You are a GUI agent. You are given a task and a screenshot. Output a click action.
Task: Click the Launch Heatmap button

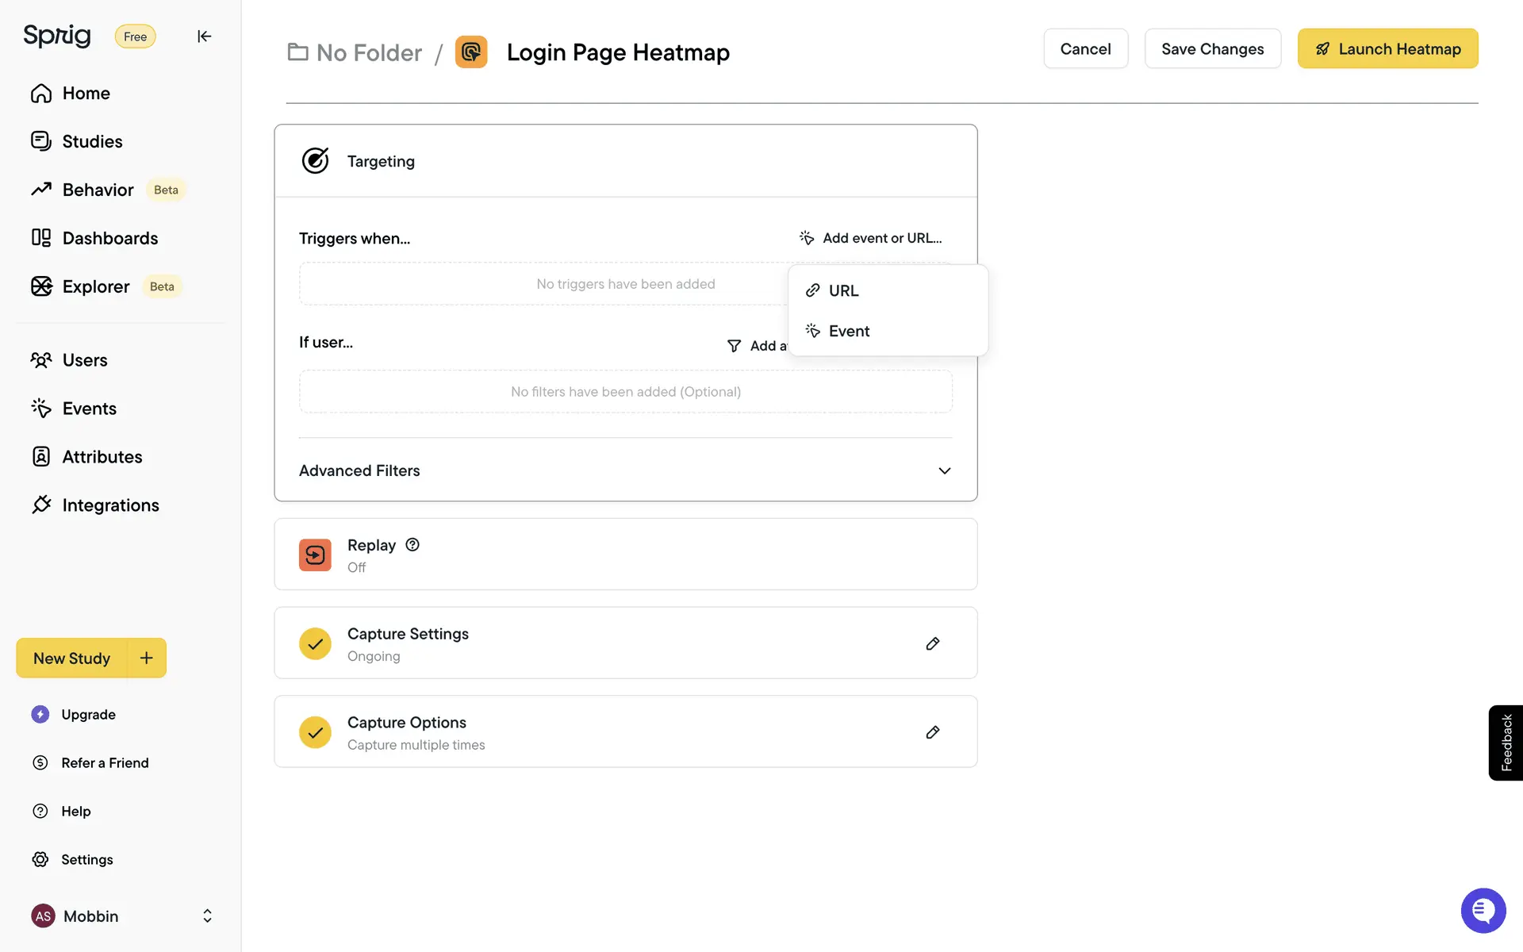click(1387, 49)
